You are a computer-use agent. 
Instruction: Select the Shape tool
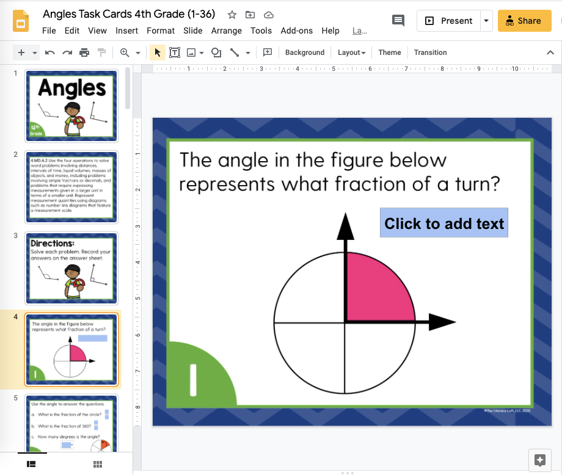[x=216, y=53]
